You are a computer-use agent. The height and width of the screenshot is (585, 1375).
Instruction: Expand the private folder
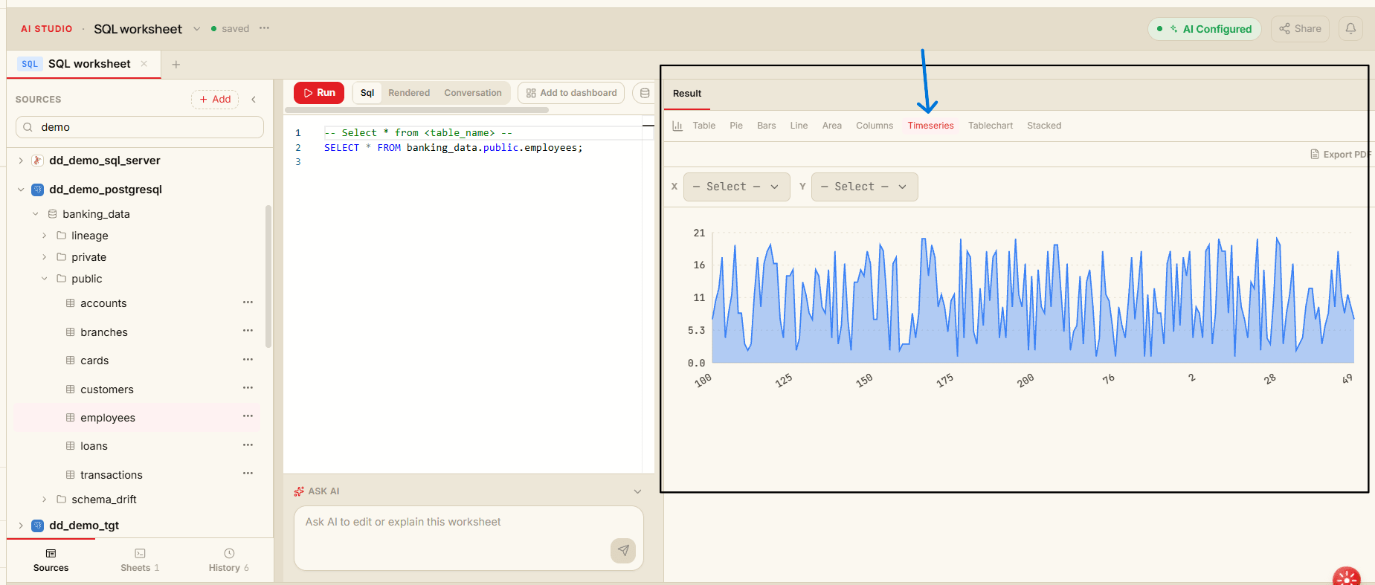point(44,257)
